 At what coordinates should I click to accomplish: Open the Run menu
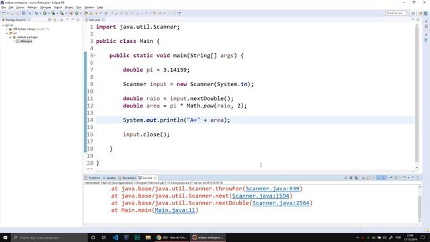(x=79, y=7)
